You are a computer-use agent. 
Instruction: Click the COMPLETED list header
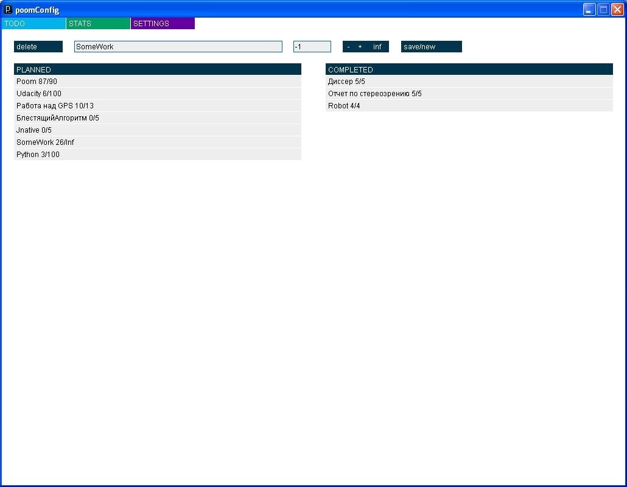point(469,69)
